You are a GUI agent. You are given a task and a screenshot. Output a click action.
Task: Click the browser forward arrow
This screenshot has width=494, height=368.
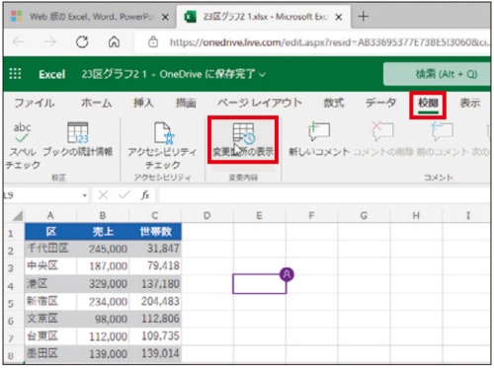(x=50, y=42)
